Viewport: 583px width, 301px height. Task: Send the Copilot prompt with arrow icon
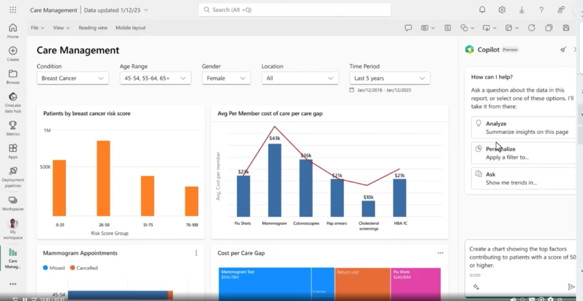click(x=571, y=287)
